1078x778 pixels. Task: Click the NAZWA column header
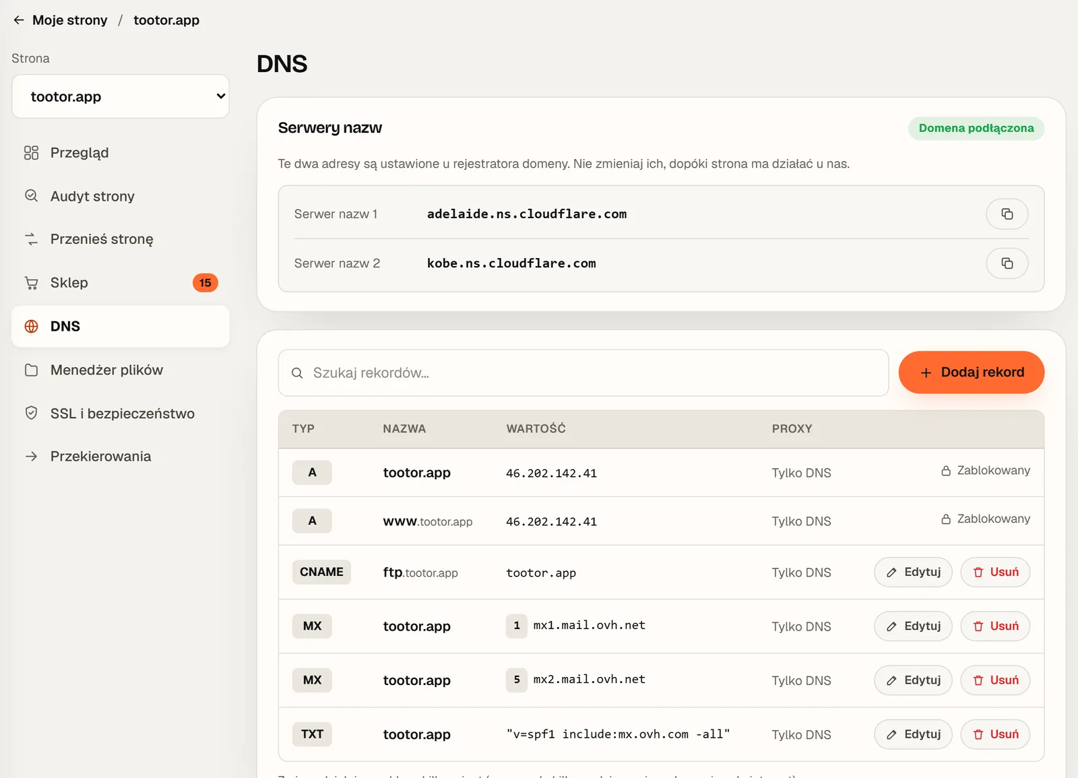pyautogui.click(x=404, y=428)
